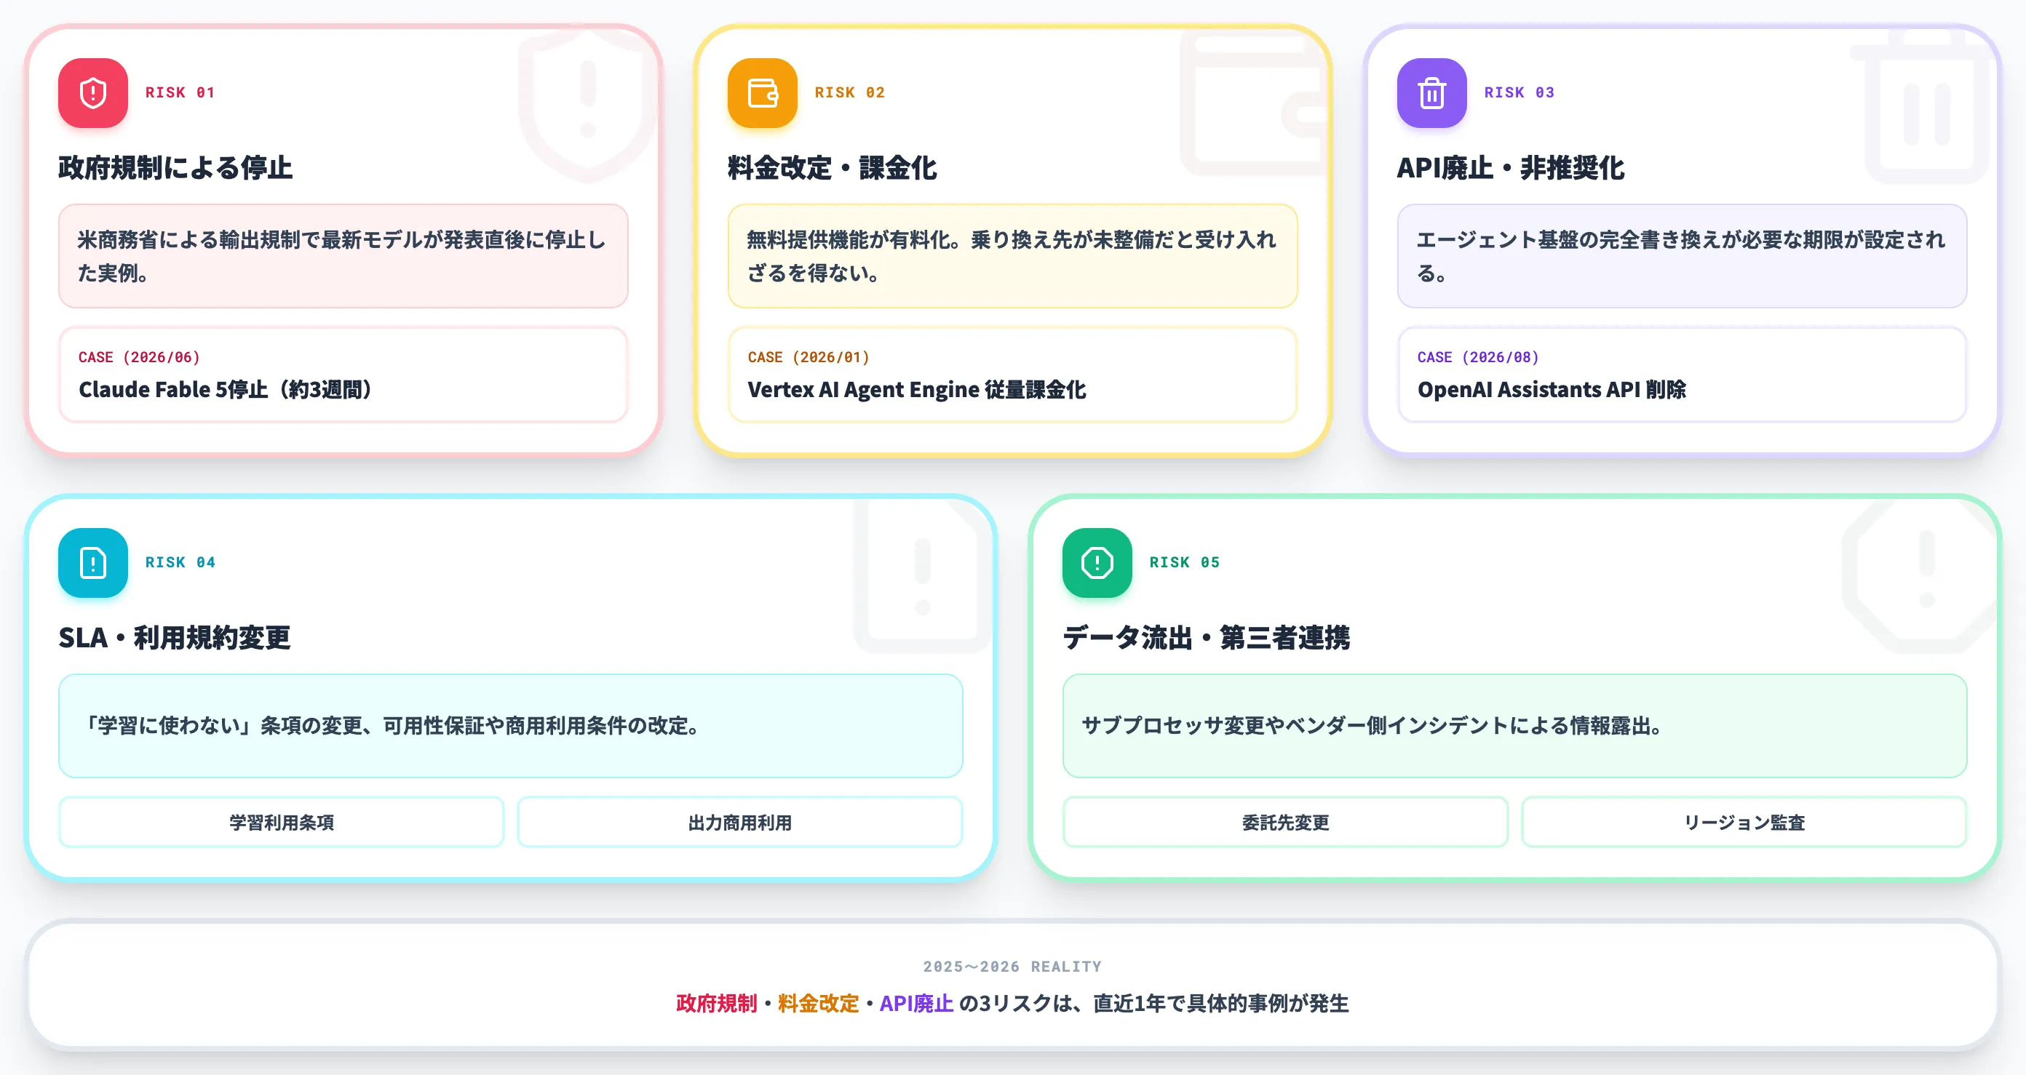The width and height of the screenshot is (2026, 1075).
Task: Click the CASE (2026/08) date label
Action: (1478, 357)
